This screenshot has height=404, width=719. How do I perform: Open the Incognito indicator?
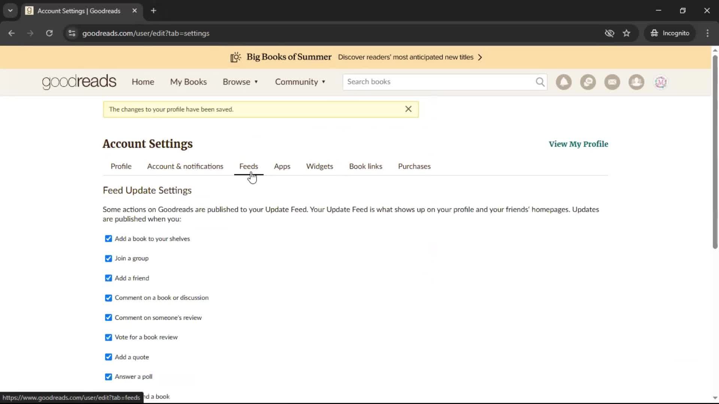pyautogui.click(x=670, y=33)
